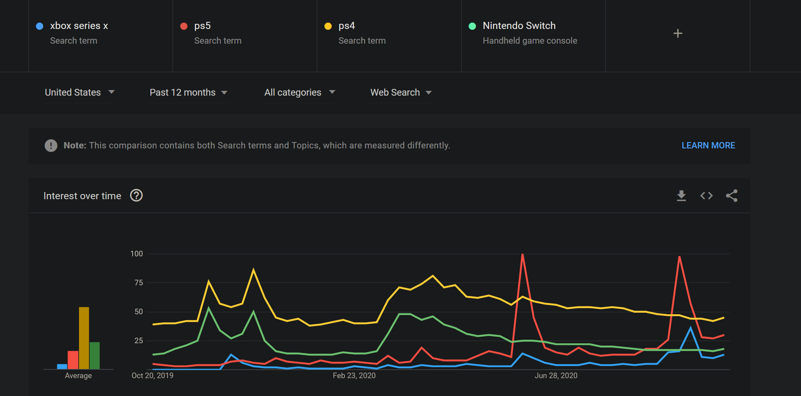Viewport: 801px width, 396px height.
Task: Open the Interest over time help icon
Action: pos(136,196)
